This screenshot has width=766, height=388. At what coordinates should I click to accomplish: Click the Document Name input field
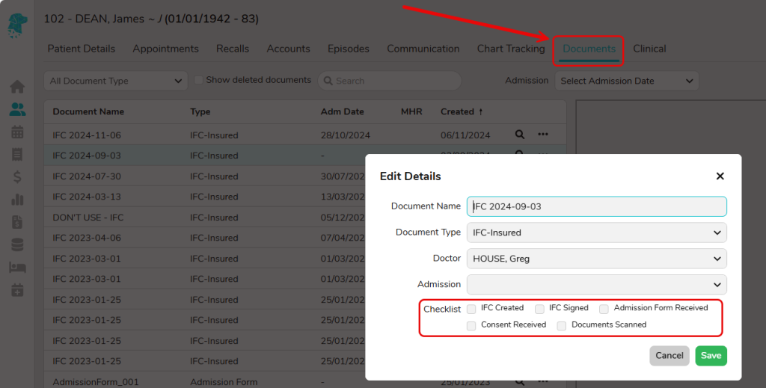pyautogui.click(x=596, y=206)
